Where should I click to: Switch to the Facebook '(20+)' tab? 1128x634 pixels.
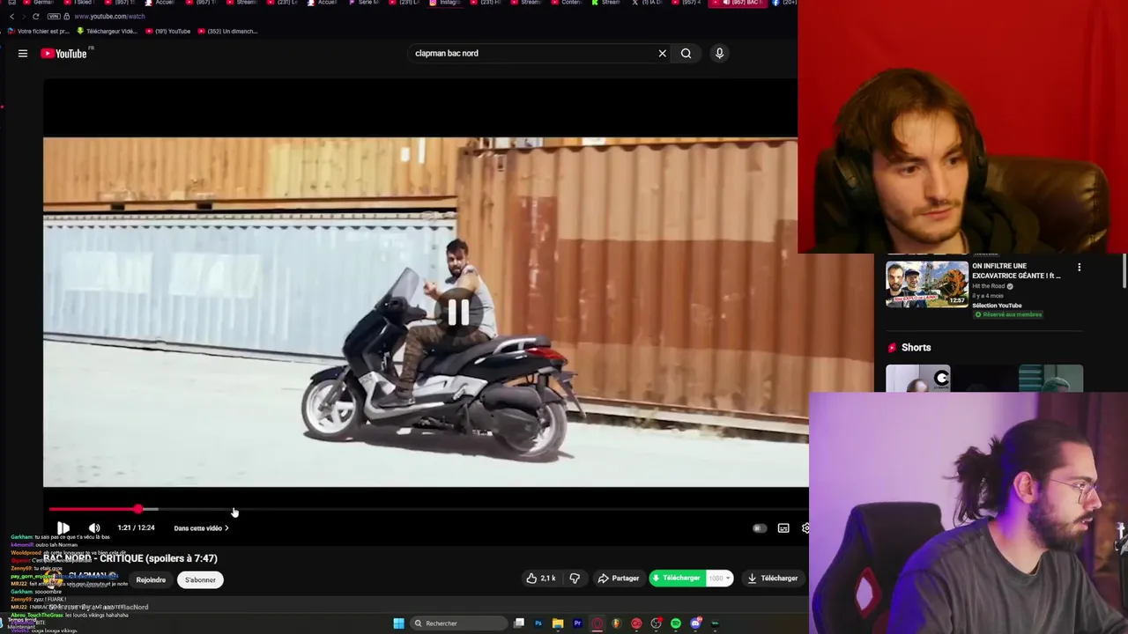tap(783, 3)
